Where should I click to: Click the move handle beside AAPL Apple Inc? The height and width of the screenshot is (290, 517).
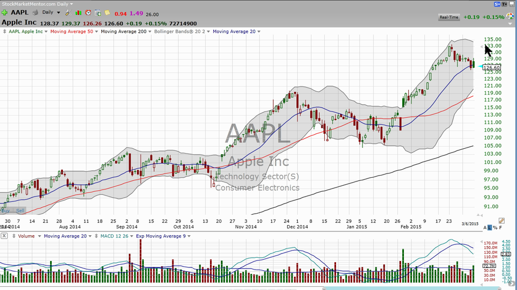5,32
